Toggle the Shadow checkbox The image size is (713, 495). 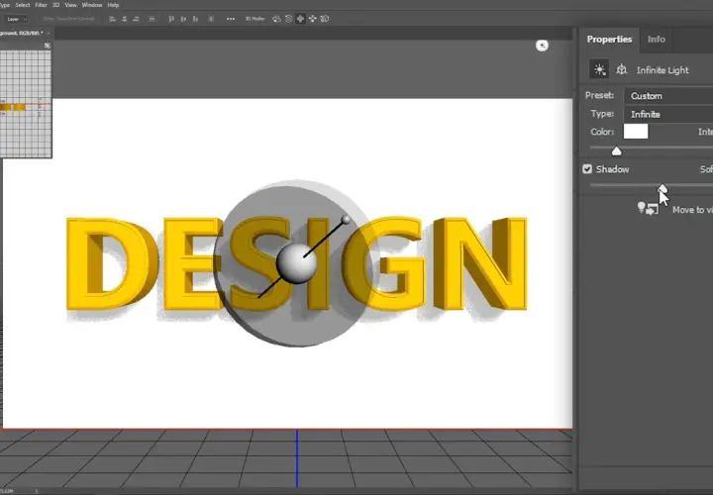(587, 169)
